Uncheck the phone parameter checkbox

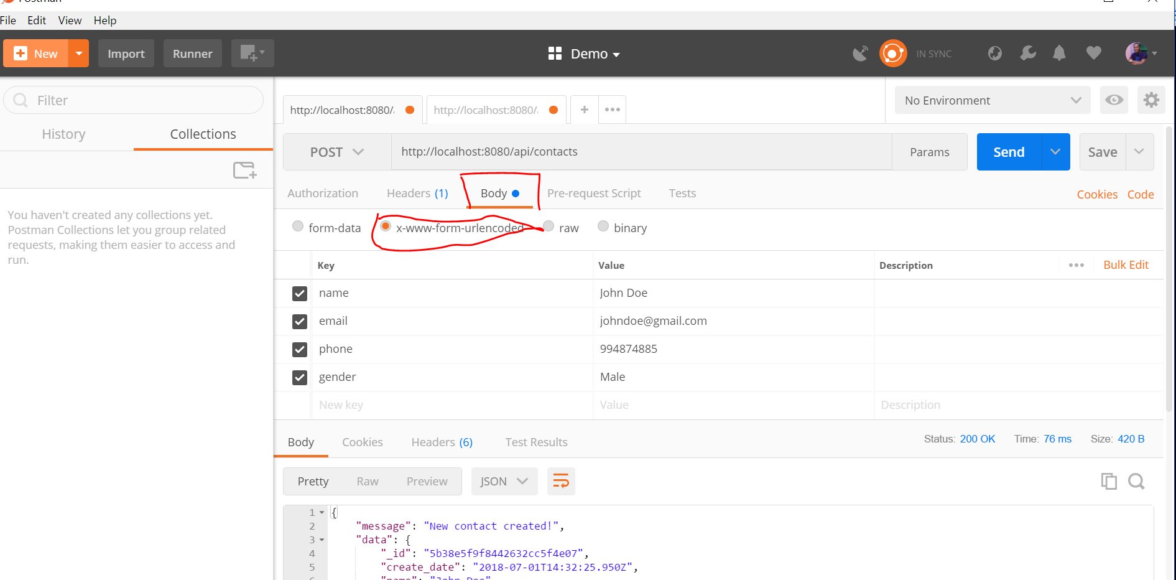tap(300, 349)
